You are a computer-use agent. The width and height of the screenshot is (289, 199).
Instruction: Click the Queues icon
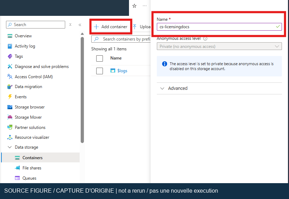click(x=17, y=178)
